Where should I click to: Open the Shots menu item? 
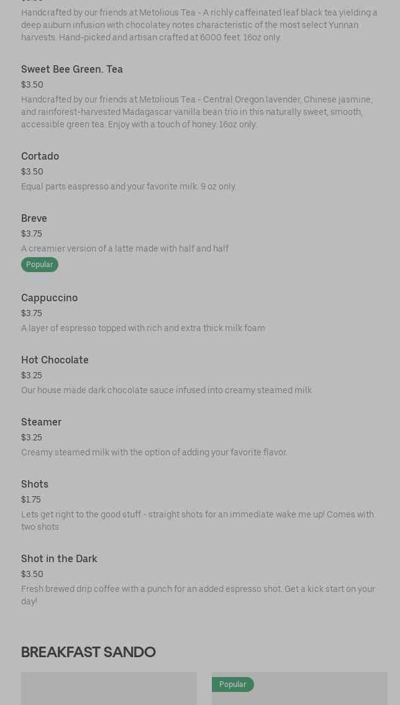[x=35, y=484]
